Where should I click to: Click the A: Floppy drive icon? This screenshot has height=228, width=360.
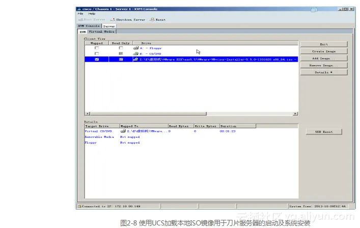pyautogui.click(x=136, y=48)
